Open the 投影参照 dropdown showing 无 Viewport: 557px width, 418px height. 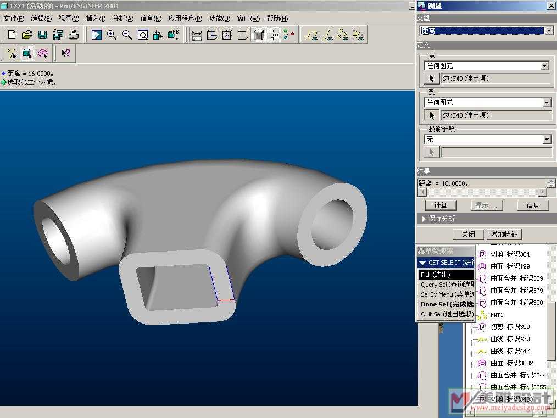[x=487, y=139]
